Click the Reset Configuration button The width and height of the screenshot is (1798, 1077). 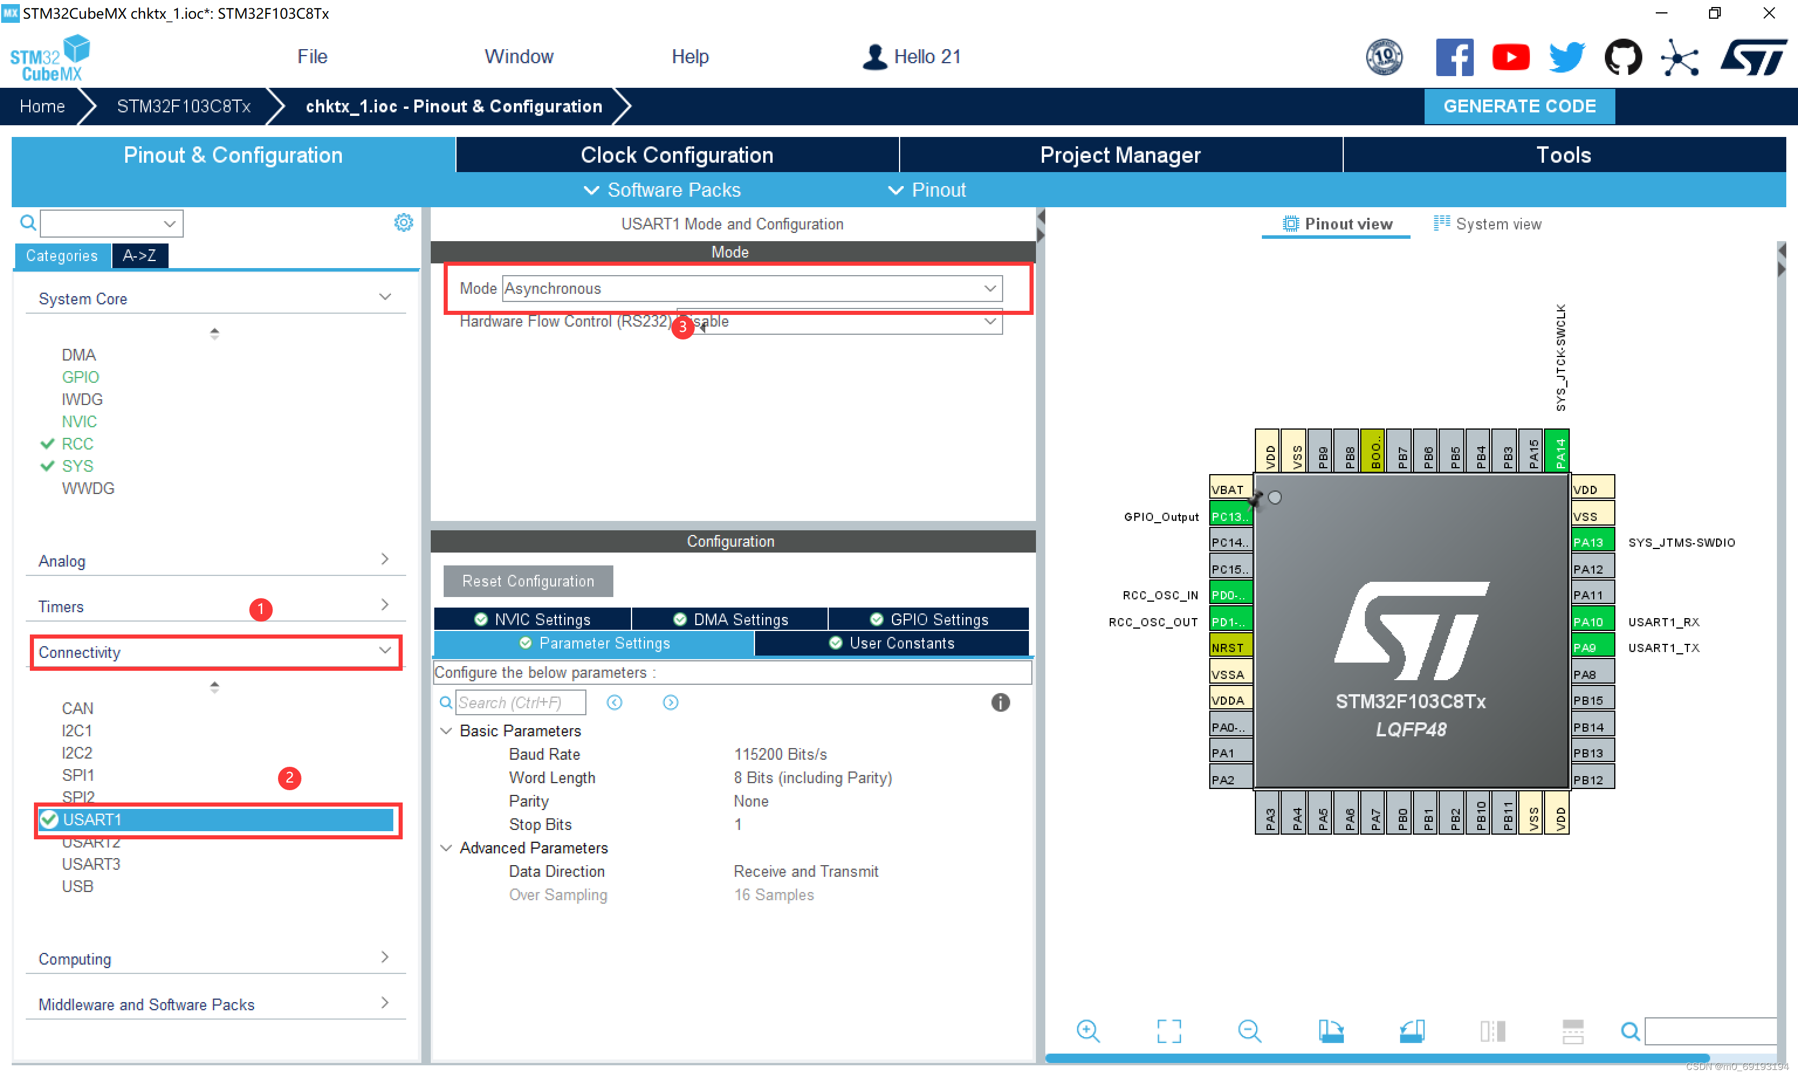tap(527, 581)
